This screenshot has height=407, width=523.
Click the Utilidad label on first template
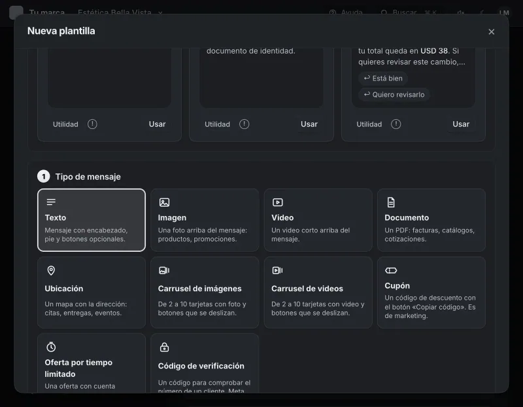65,124
